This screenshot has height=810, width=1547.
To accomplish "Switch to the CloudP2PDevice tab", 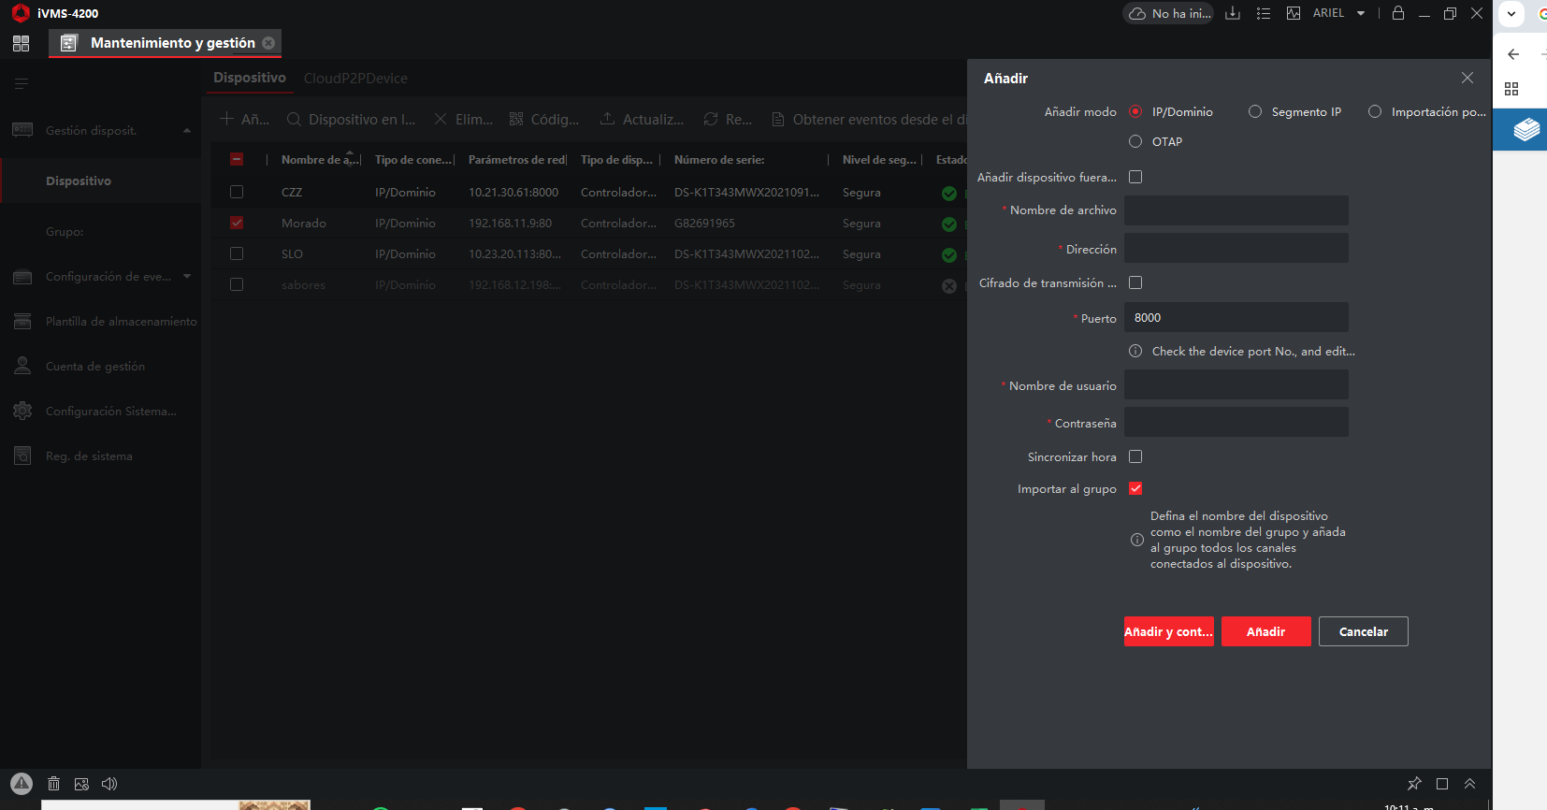I will coord(355,79).
